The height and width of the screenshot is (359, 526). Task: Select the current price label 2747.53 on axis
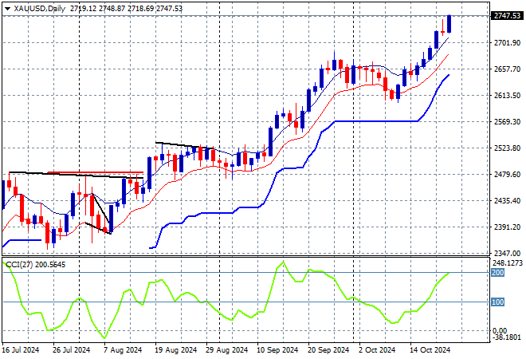(x=504, y=16)
